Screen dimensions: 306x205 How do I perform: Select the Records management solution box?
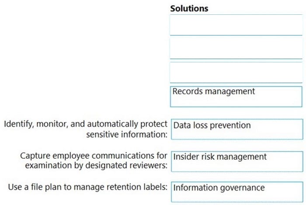pyautogui.click(x=236, y=96)
